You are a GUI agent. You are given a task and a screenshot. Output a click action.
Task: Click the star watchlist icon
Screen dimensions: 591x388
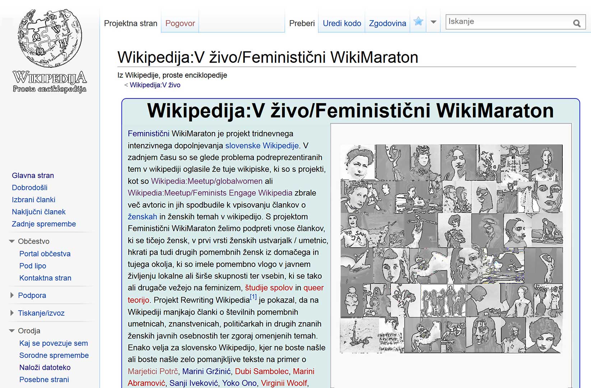(418, 22)
